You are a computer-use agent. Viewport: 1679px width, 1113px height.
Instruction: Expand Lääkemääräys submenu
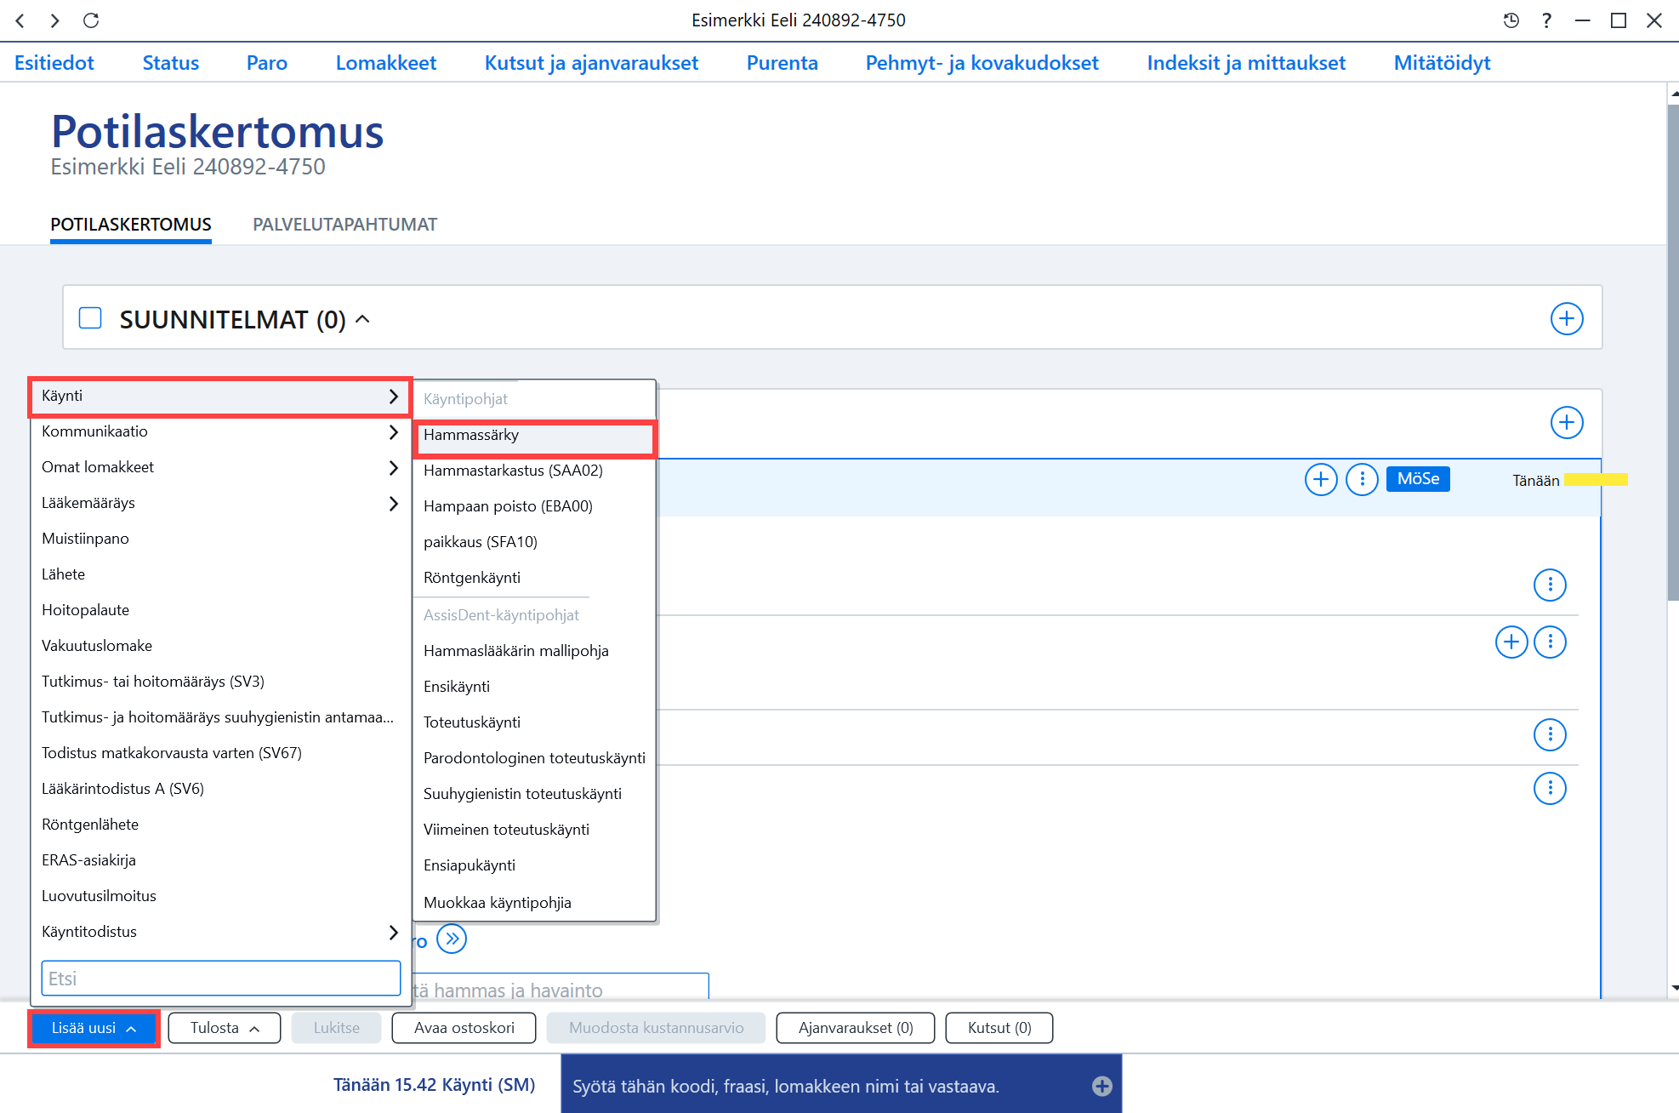tap(219, 503)
